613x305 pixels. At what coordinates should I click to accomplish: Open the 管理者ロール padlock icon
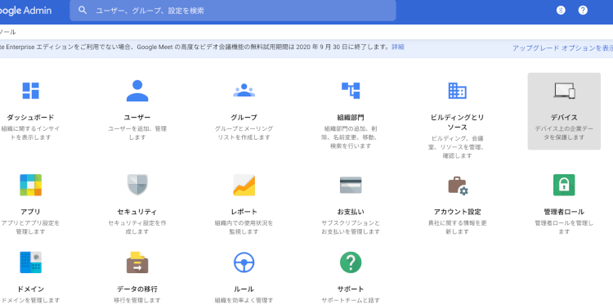tap(564, 185)
